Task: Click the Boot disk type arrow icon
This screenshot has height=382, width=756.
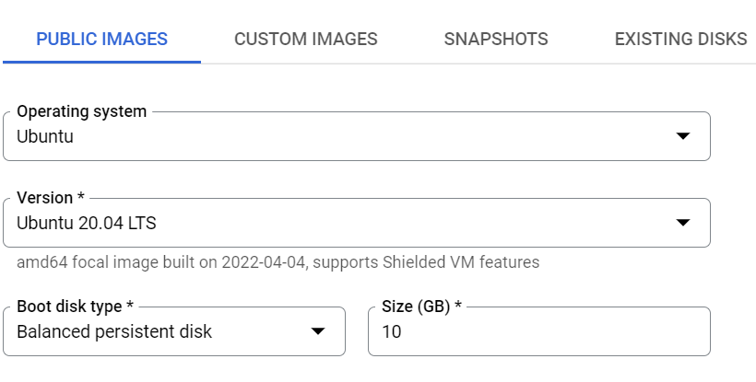Action: coord(318,331)
